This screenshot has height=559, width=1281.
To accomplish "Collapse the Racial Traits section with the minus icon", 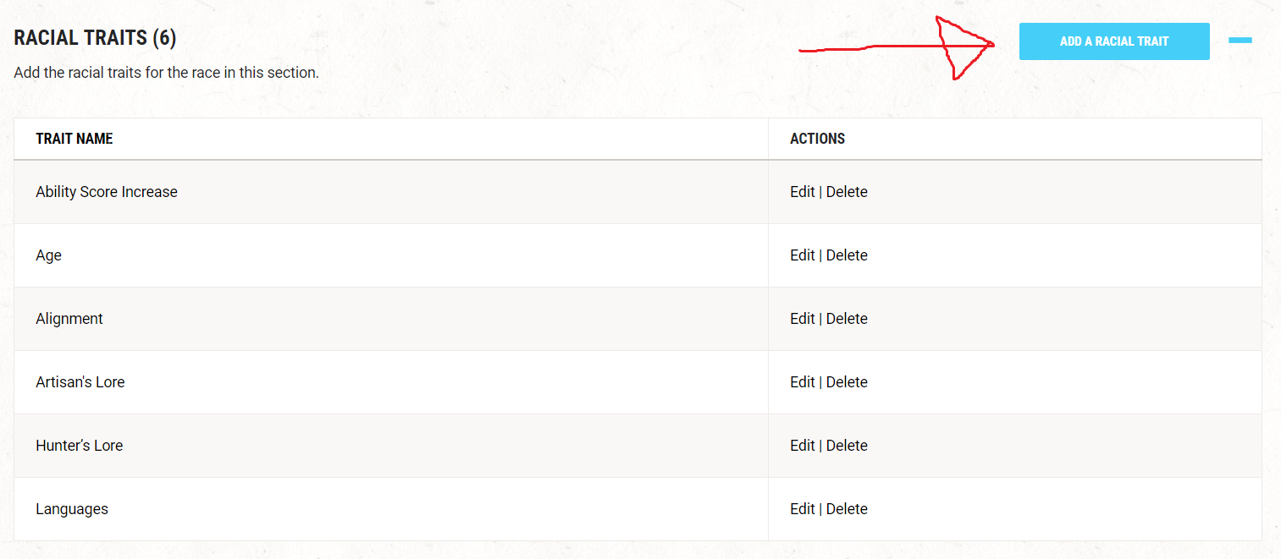I will point(1240,40).
